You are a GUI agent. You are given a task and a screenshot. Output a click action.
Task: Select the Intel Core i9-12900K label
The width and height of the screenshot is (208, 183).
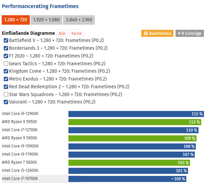click(20, 114)
